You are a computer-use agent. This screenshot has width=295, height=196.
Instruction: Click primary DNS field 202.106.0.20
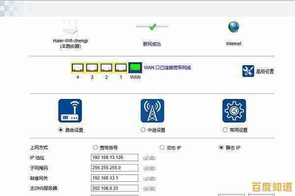click(115, 188)
